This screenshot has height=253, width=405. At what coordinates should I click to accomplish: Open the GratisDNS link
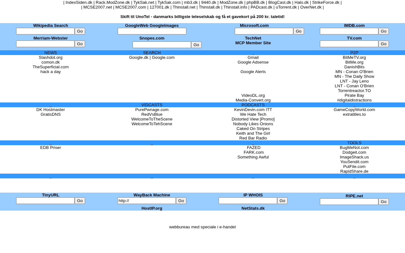click(51, 114)
